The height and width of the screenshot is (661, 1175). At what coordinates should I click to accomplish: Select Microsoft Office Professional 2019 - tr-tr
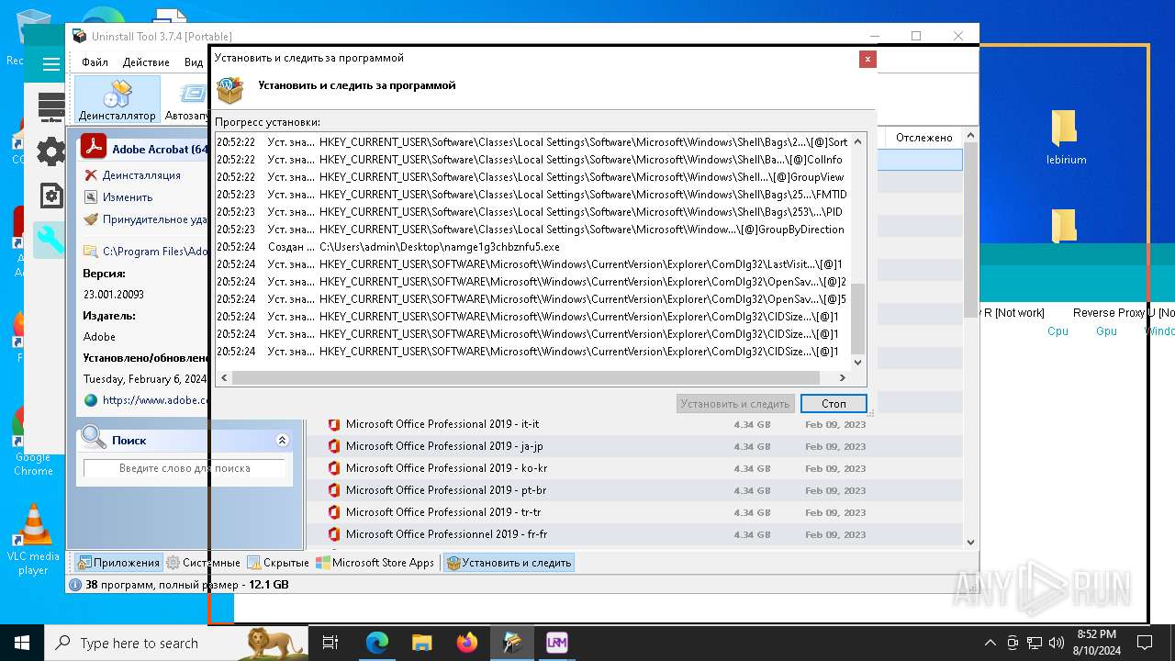click(633, 512)
